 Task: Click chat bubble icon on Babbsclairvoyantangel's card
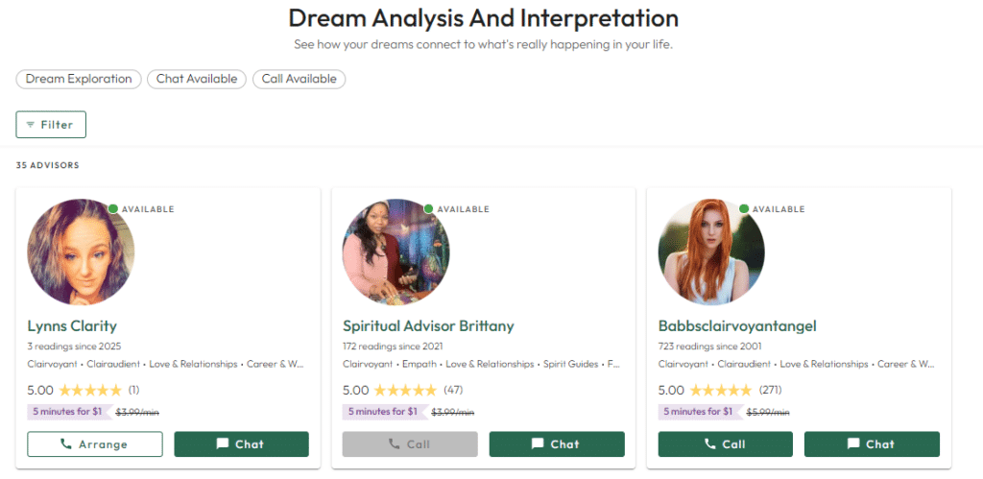pos(852,444)
